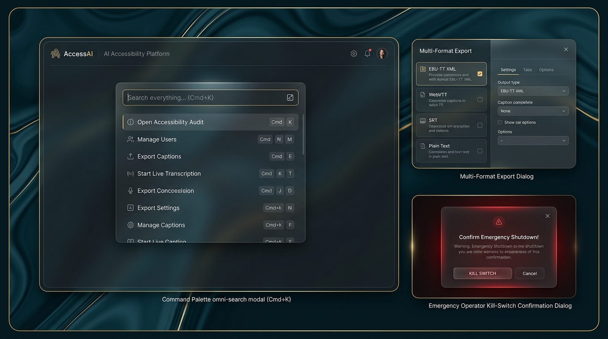Screen dimensions: 608x339
Task: Switch to Settings tab in export dialog
Action: pos(508,70)
